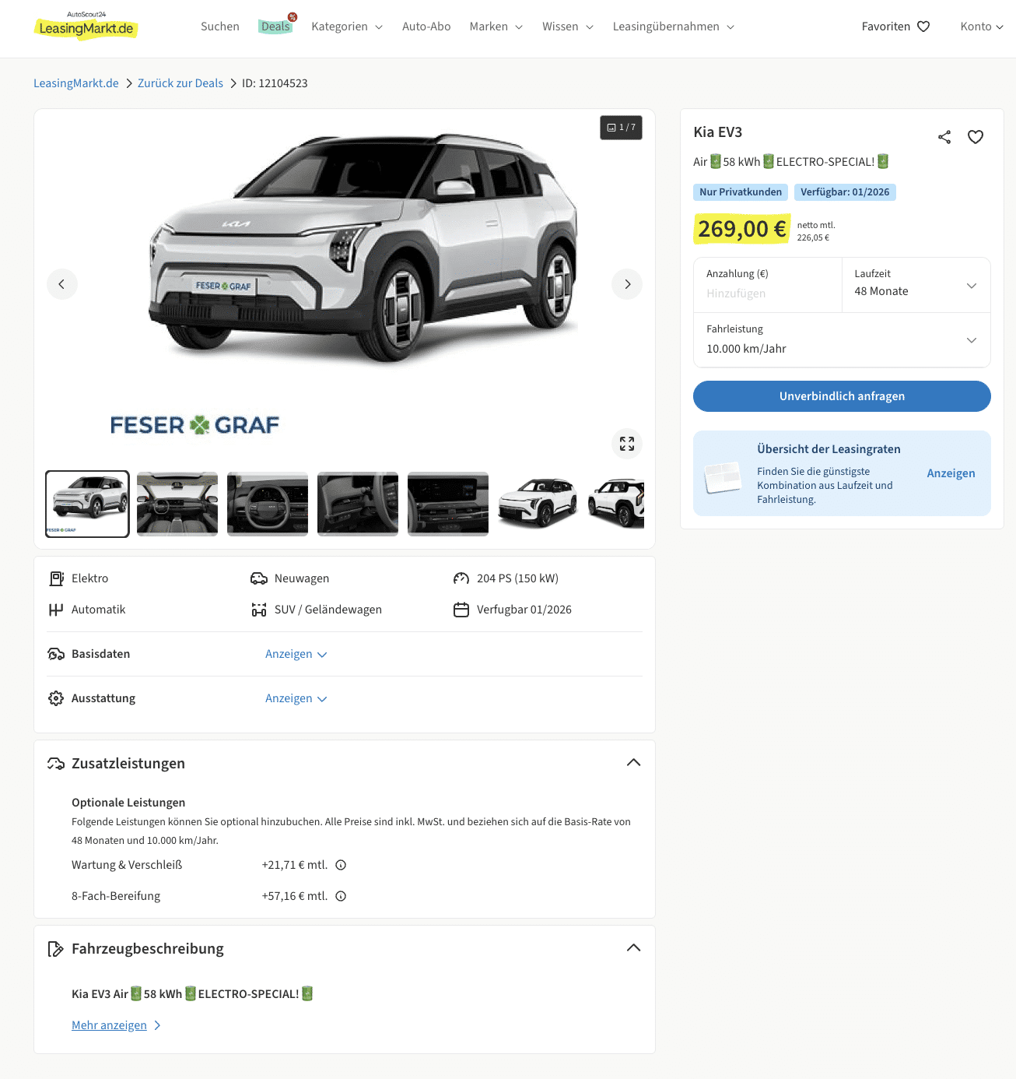The width and height of the screenshot is (1016, 1079).
Task: Click the Anzahlung Hinzufügen input field
Action: tap(768, 285)
